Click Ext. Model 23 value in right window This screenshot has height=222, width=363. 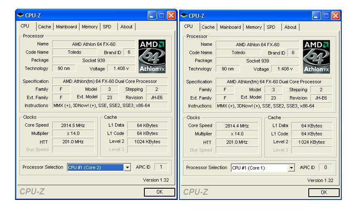(273, 98)
